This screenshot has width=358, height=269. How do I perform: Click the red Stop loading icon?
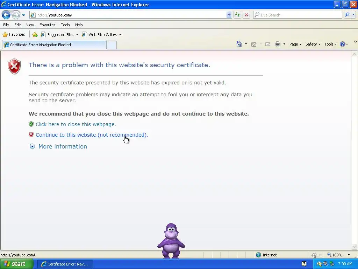(246, 15)
